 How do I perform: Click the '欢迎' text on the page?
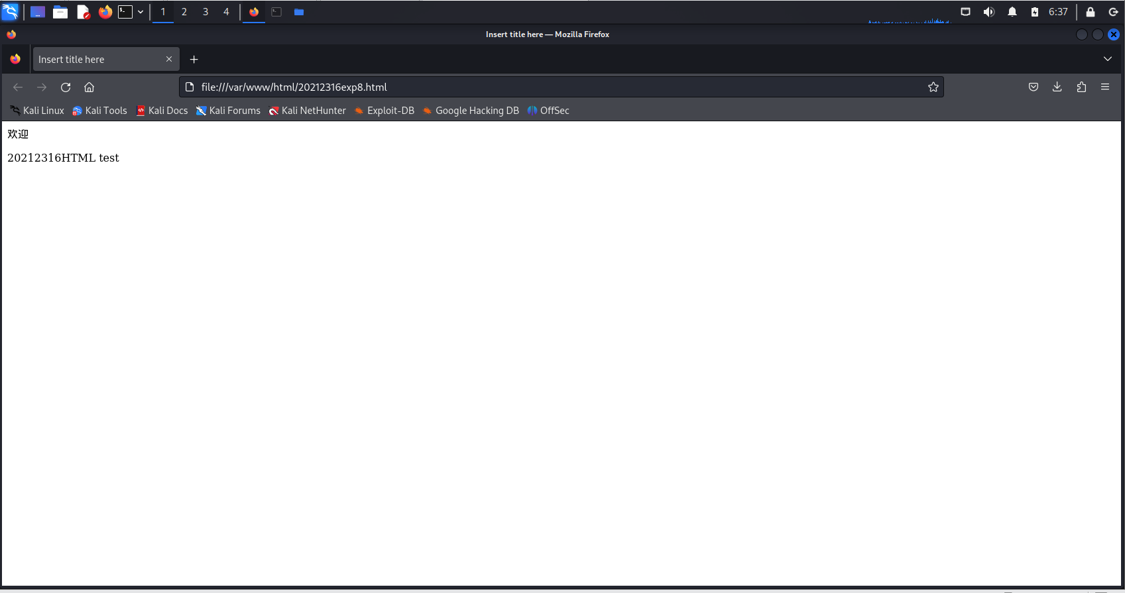[x=18, y=134]
